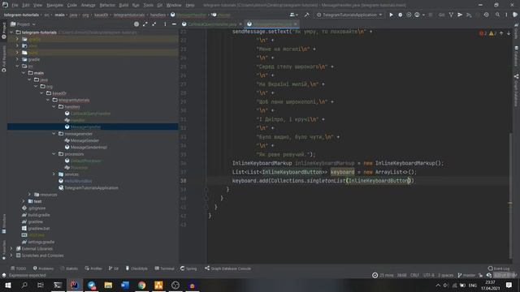Collapse the src folder

pos(18,67)
